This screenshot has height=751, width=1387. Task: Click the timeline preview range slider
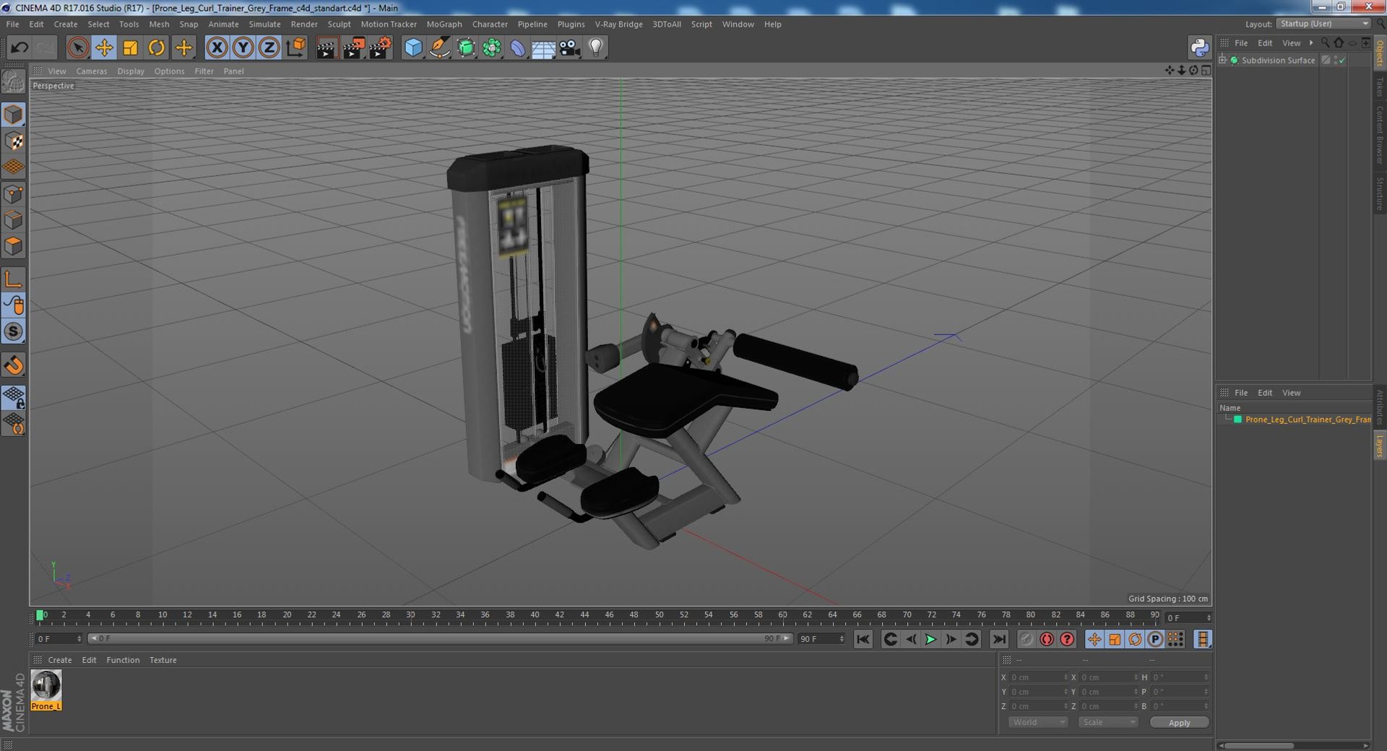point(440,638)
